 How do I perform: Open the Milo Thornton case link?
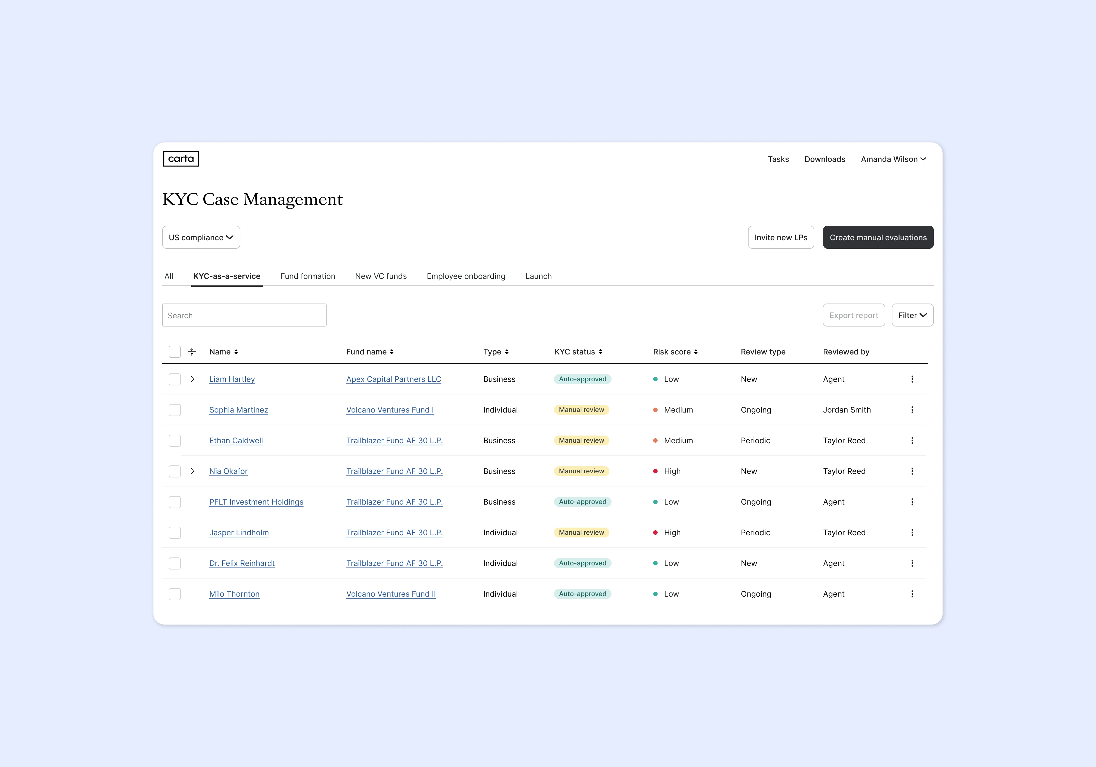(234, 594)
